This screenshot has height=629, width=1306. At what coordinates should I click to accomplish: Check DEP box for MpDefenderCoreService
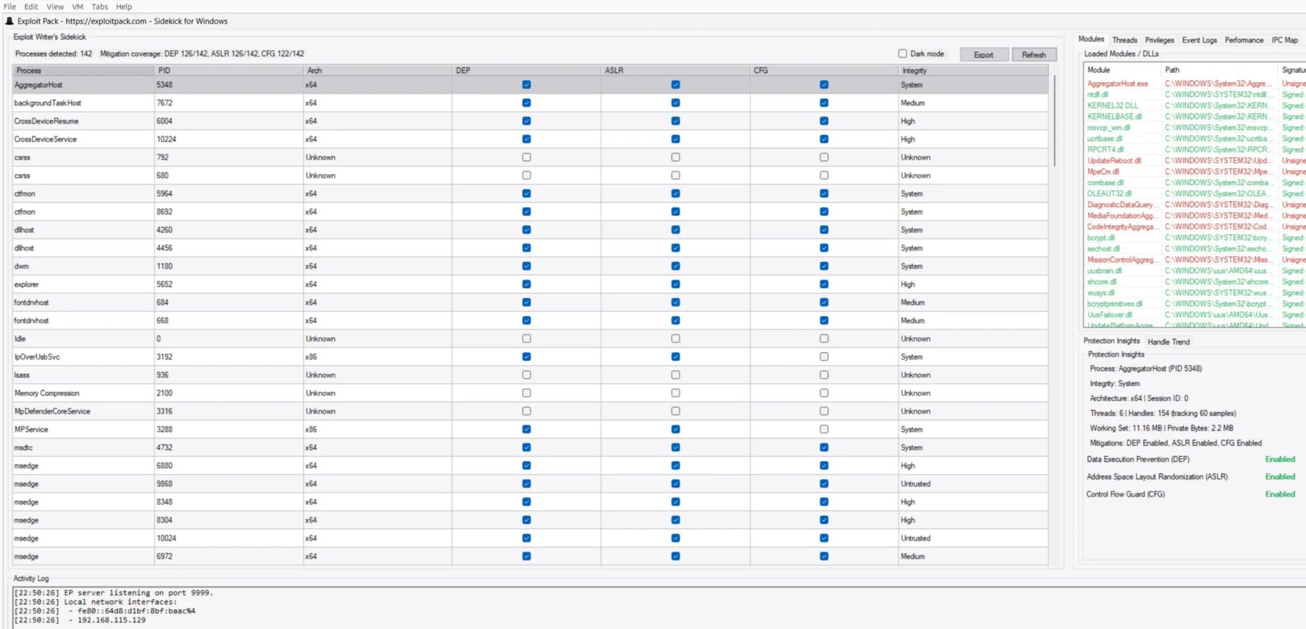coord(526,412)
